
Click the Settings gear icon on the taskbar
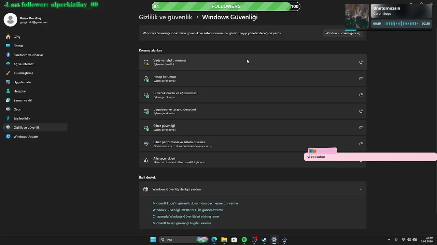click(274, 240)
